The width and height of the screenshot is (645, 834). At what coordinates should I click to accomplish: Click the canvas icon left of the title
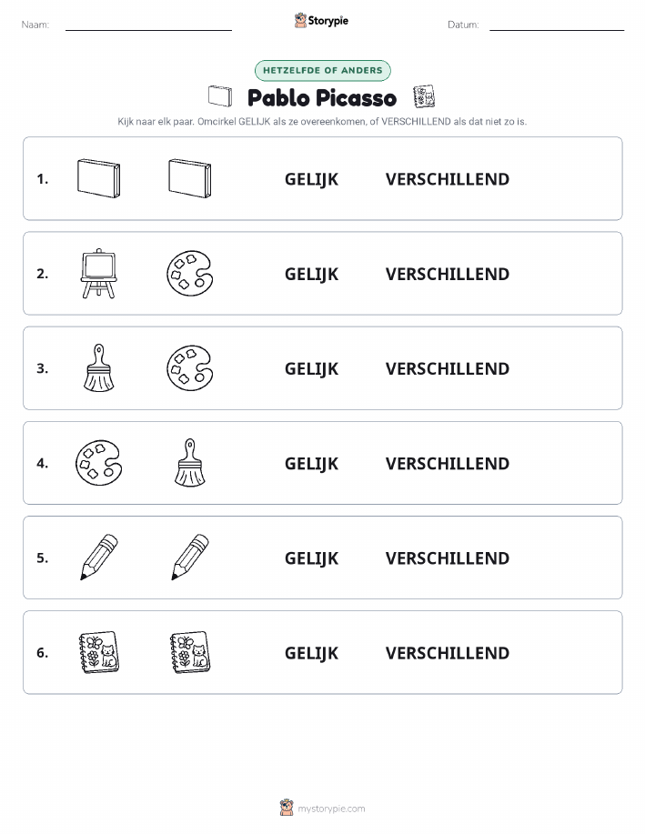[220, 96]
